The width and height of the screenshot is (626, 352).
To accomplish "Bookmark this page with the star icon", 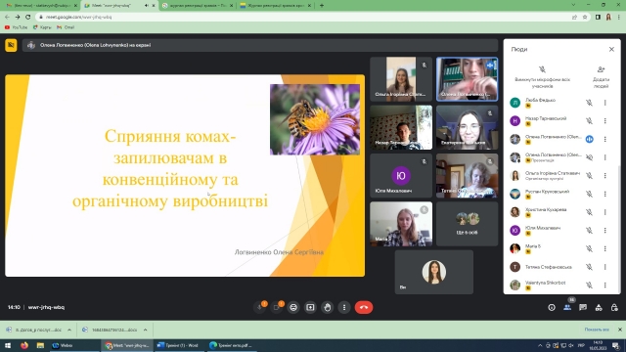I will (x=585, y=18).
